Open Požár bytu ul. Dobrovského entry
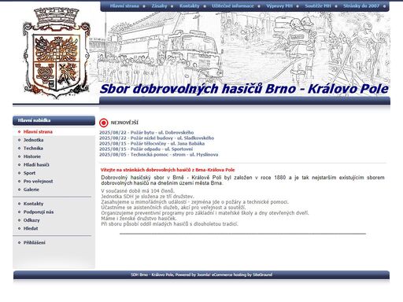This screenshot has height=302, width=403. tap(146, 133)
